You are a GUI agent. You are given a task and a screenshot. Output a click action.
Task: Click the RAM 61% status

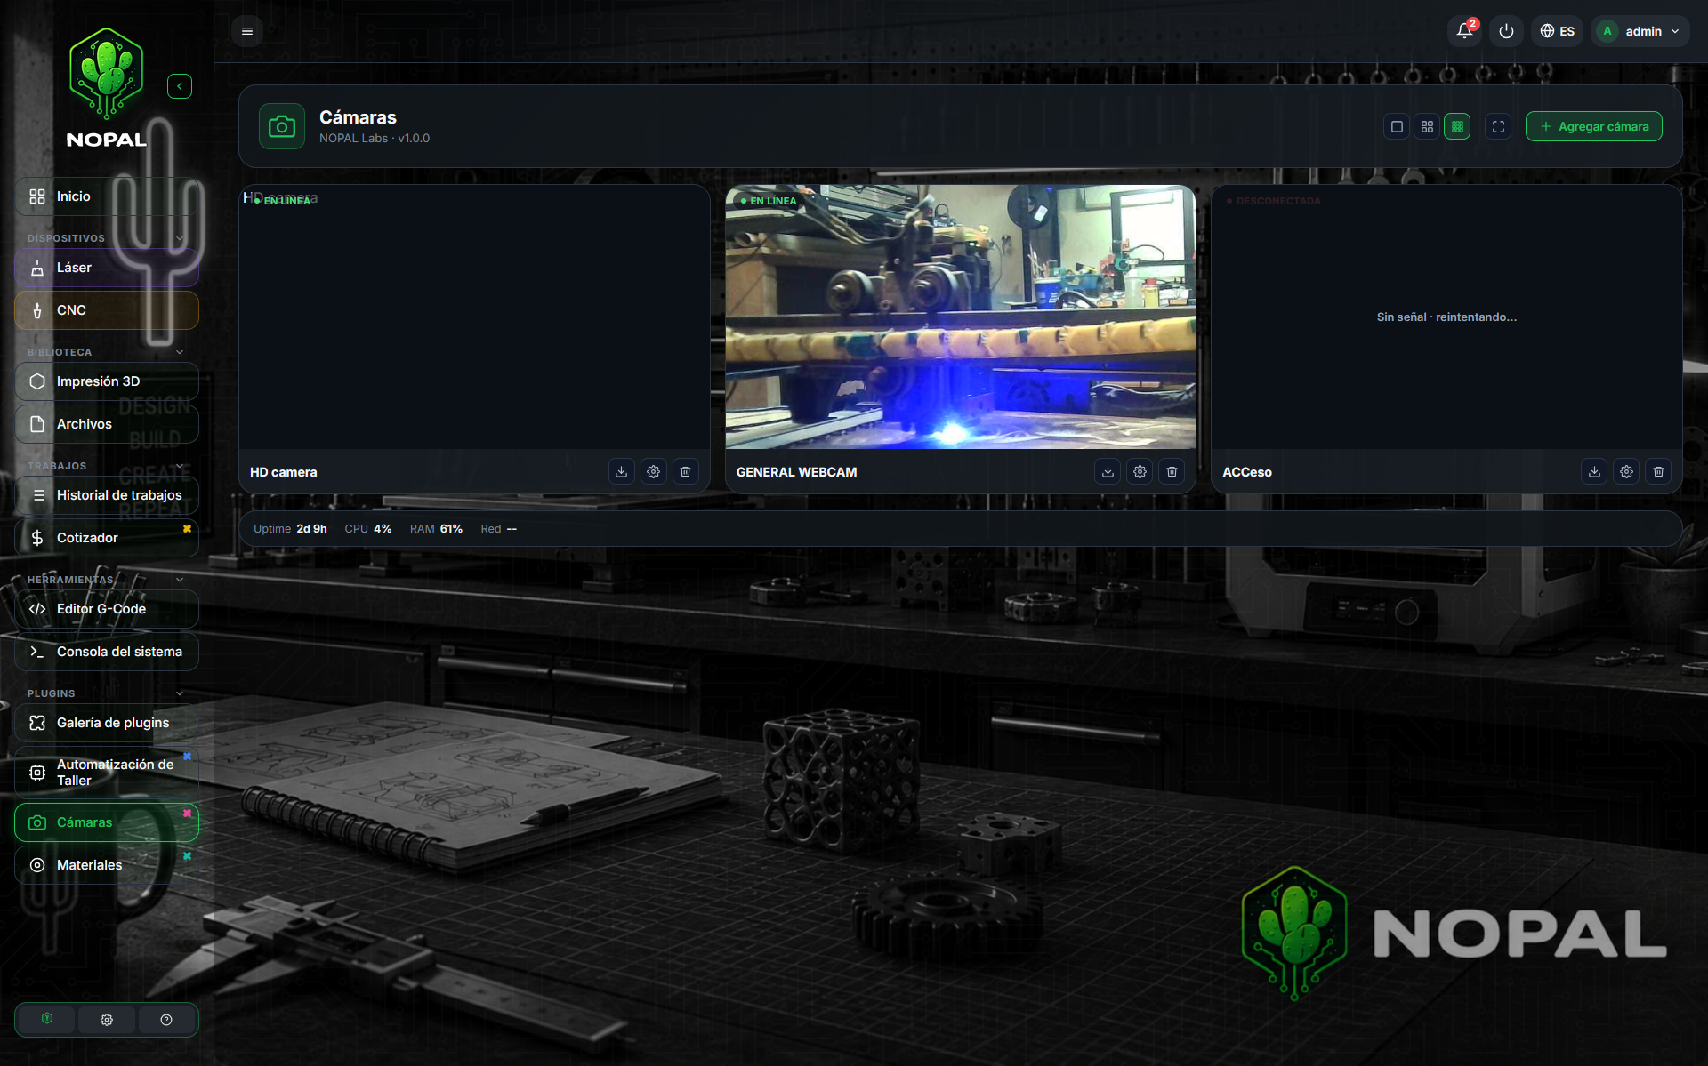[x=436, y=528]
